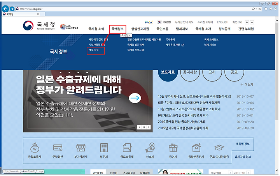280x176 pixels.
Task: Switch to the 세목별 정보 tab
Action: tap(243, 144)
